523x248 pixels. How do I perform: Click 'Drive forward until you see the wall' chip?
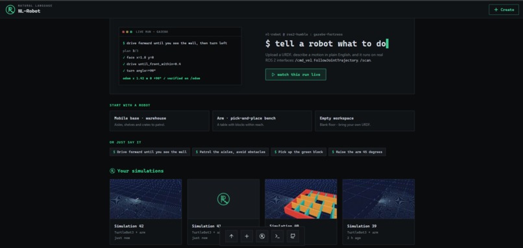(x=150, y=152)
